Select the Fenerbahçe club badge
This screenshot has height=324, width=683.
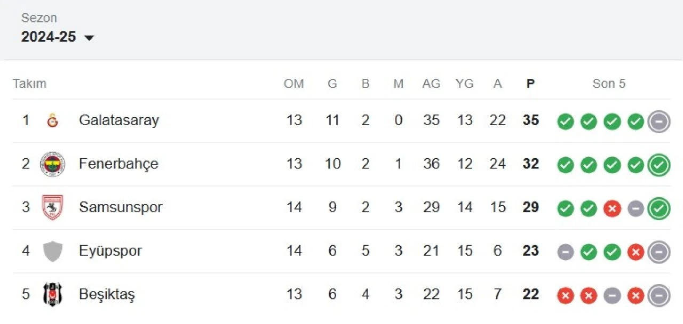click(52, 164)
